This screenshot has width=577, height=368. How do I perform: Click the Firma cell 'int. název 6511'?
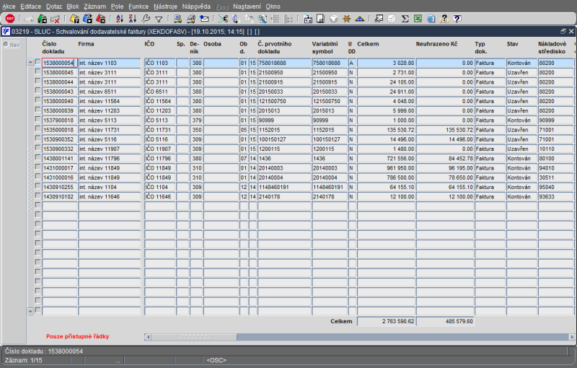(110, 92)
